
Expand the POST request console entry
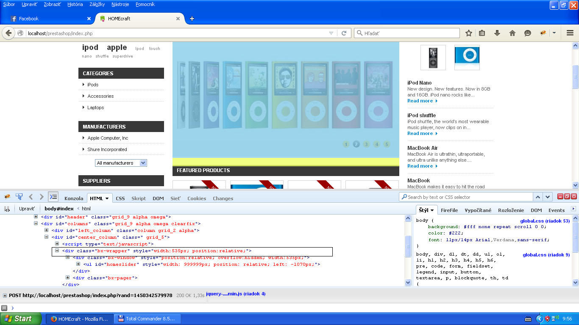(x=5, y=295)
